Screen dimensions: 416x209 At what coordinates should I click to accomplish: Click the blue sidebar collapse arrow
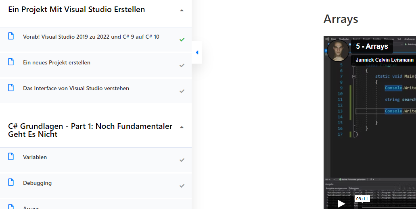coord(197,52)
